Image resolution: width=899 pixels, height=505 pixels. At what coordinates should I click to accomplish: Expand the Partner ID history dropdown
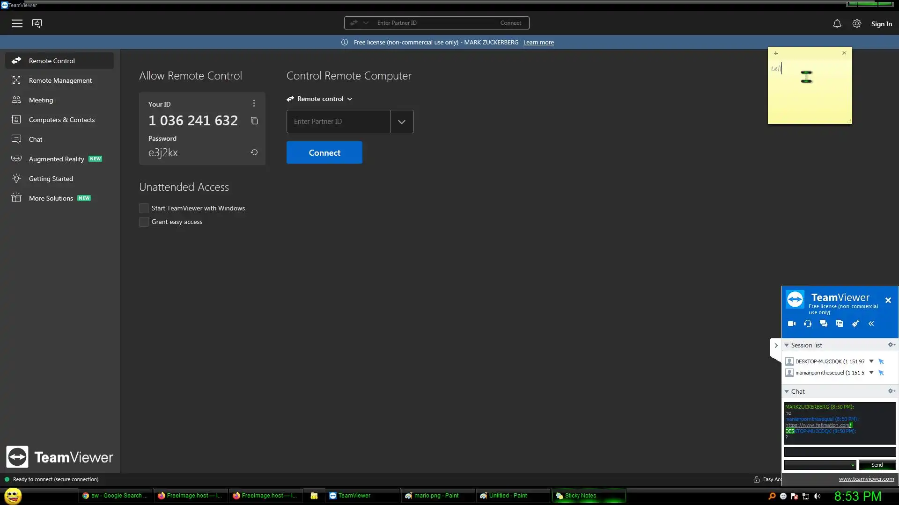tap(402, 122)
